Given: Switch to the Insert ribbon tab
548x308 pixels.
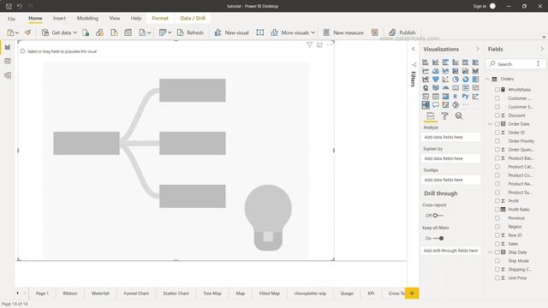Looking at the screenshot, I should point(59,18).
